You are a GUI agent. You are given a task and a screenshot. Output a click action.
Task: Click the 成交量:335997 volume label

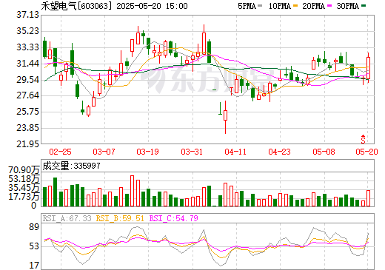click(72, 166)
